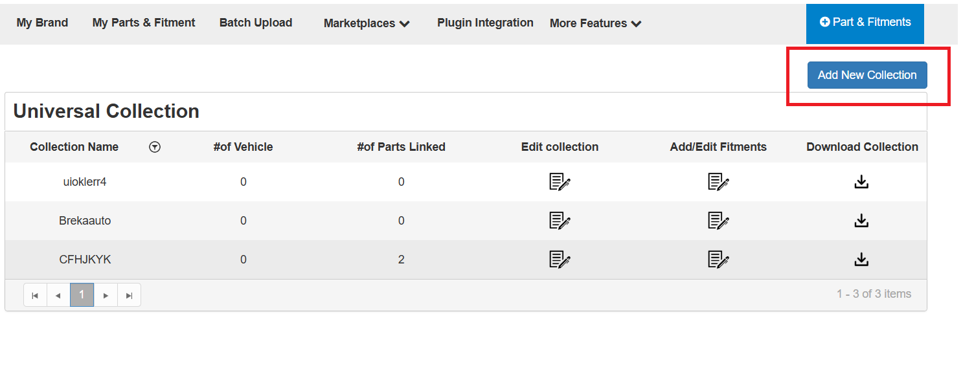Open Add/Edit Fitments for uioklerr4
Viewport: 974px width, 367px height.
coord(718,182)
